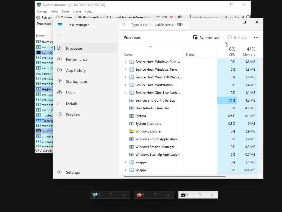The height and width of the screenshot is (212, 282).
Task: Select the Shell Infrastructure Host row
Action: [x=189, y=108]
